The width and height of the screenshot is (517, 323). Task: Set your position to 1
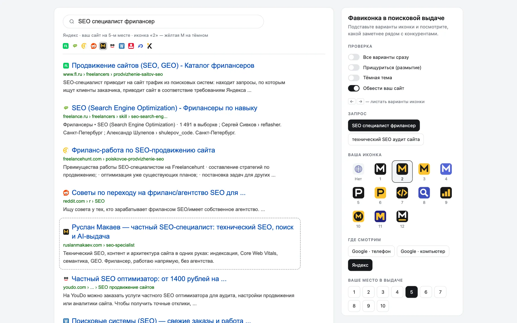(x=354, y=292)
